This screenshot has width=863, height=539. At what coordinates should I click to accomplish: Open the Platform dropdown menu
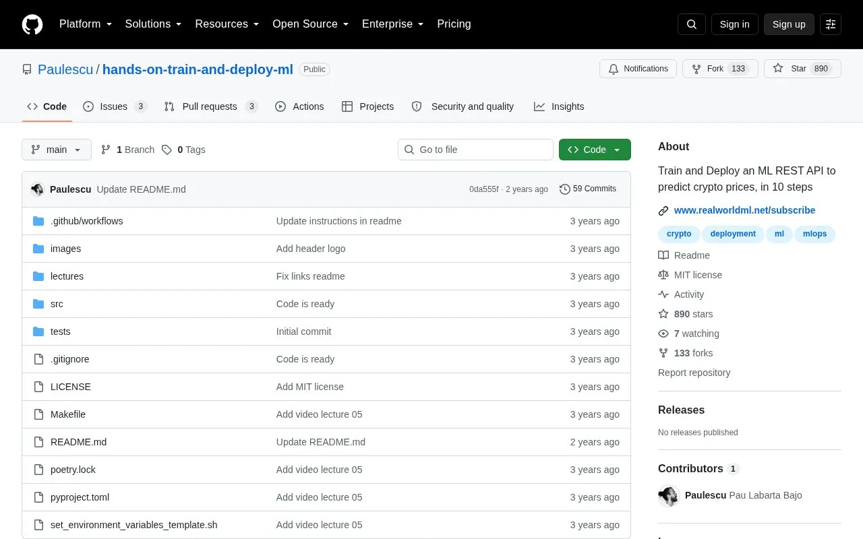pos(86,24)
